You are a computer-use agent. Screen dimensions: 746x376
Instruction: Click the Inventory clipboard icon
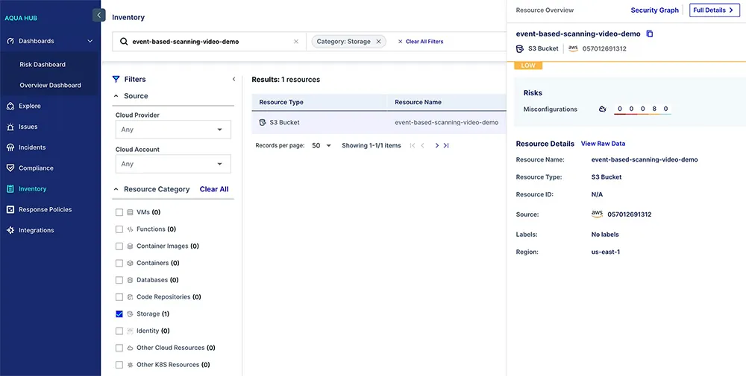(x=10, y=189)
